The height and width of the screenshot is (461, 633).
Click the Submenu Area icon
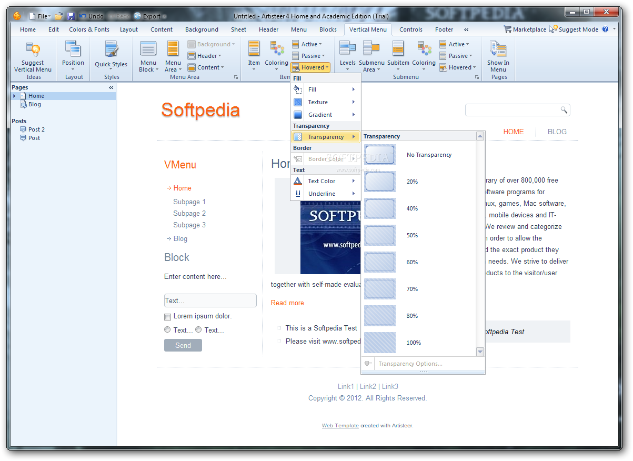click(x=371, y=49)
